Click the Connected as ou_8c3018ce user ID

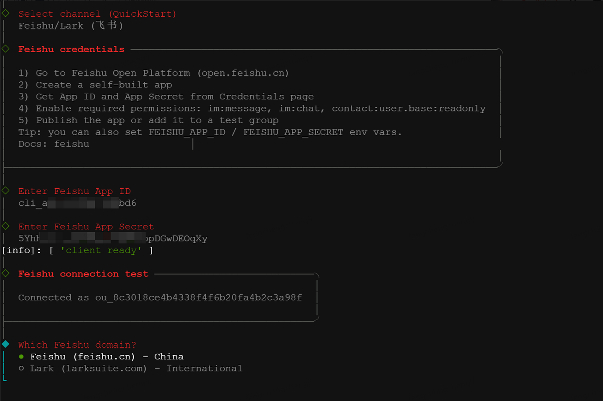198,297
